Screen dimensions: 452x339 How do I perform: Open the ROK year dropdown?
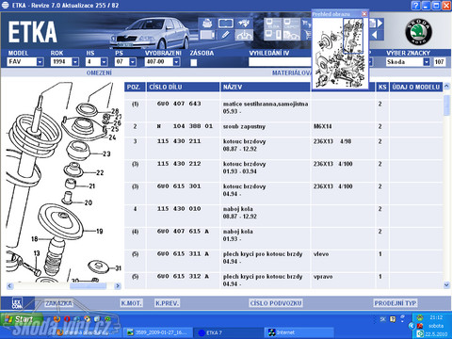[x=75, y=62]
